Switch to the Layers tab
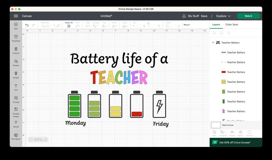 216,24
